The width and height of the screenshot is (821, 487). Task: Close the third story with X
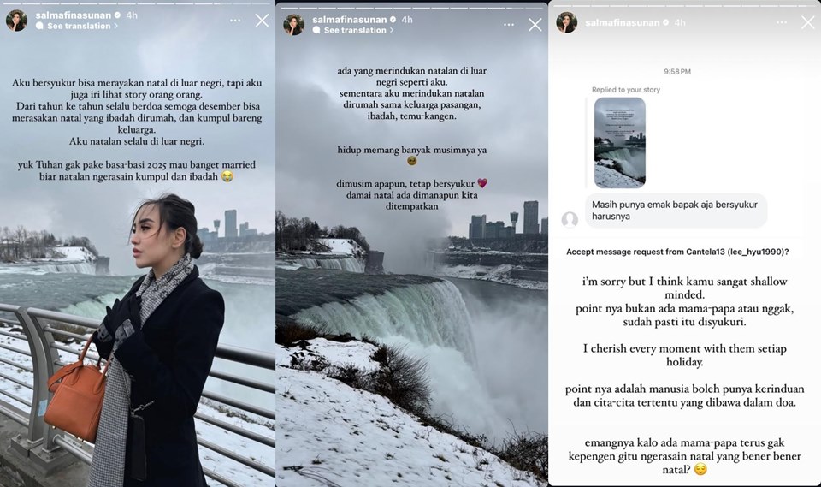[x=808, y=22]
